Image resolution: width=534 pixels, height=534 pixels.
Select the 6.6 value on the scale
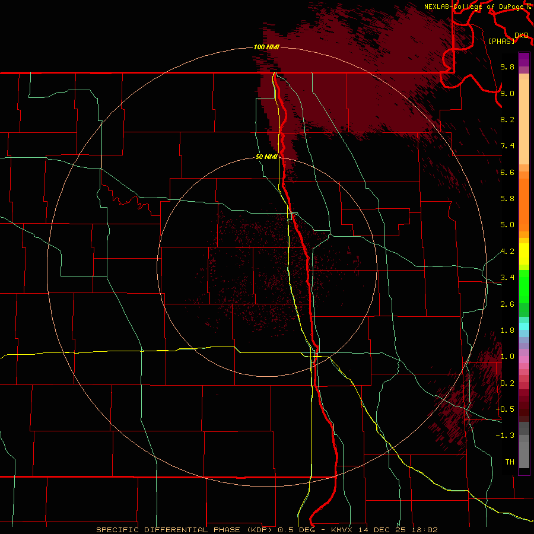point(507,172)
